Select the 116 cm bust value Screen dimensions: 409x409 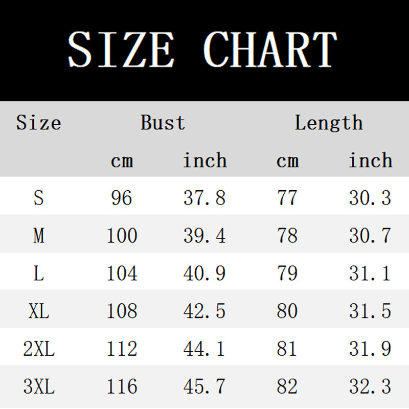point(122,387)
